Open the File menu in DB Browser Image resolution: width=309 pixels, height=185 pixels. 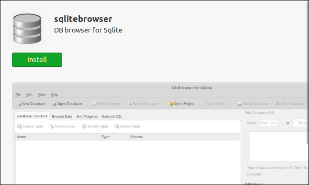(x=18, y=95)
